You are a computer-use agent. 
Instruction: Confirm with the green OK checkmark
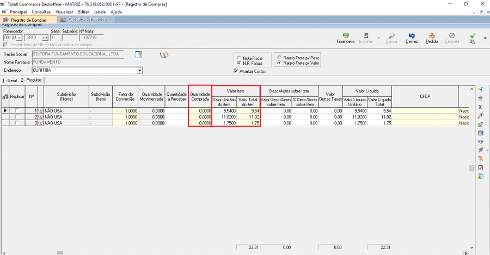click(471, 37)
